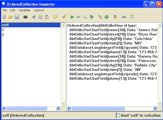Open the Edit menu

tap(13, 10)
